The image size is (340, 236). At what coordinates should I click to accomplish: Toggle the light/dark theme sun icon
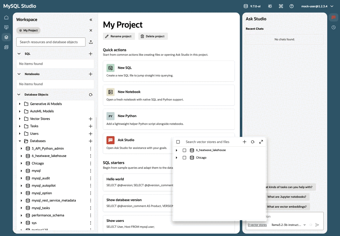tap(270, 6)
